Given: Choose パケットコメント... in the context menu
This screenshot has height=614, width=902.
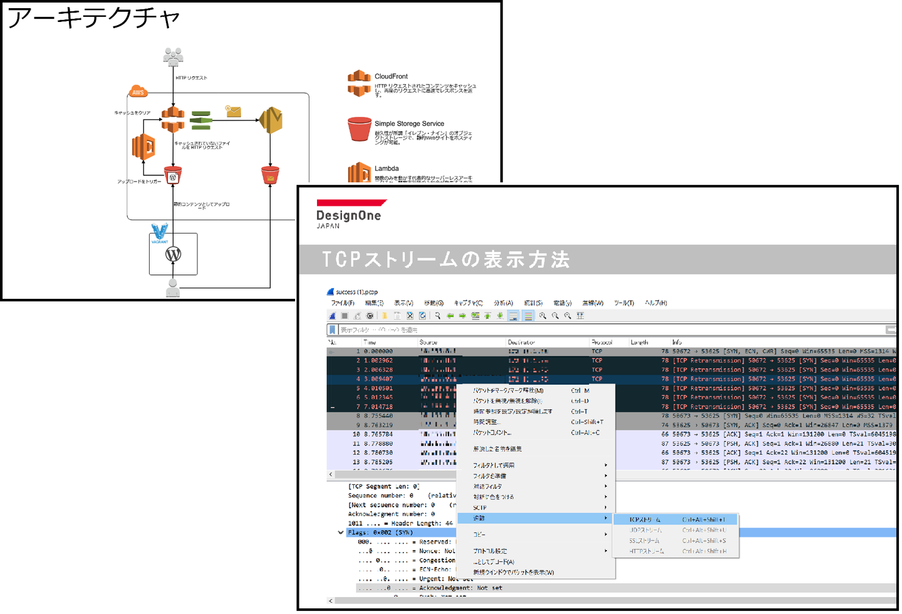Looking at the screenshot, I should [x=492, y=433].
